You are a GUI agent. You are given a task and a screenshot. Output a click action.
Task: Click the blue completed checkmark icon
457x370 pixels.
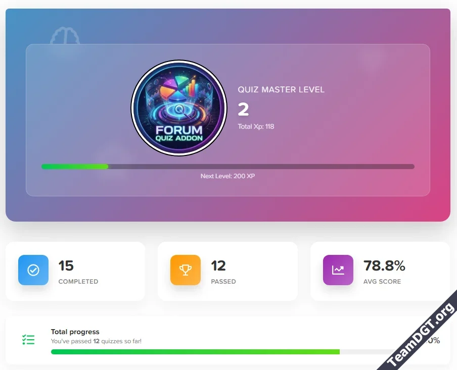click(33, 270)
